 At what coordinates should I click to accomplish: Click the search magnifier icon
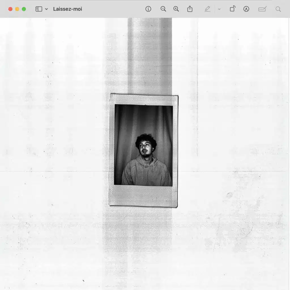coord(278,9)
